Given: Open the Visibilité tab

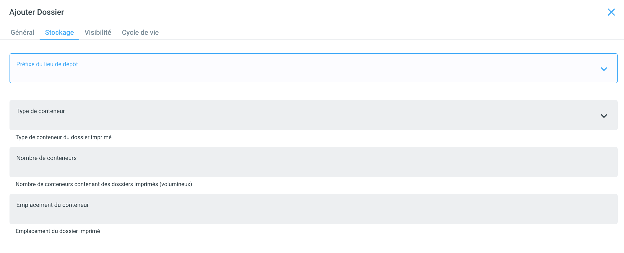Looking at the screenshot, I should (x=98, y=32).
